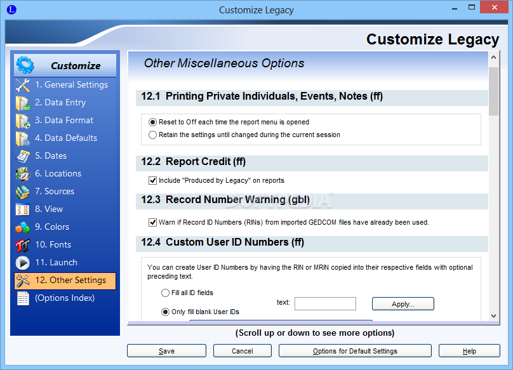Image resolution: width=513 pixels, height=370 pixels.
Task: Open 1. General Settings section
Action: (71, 85)
